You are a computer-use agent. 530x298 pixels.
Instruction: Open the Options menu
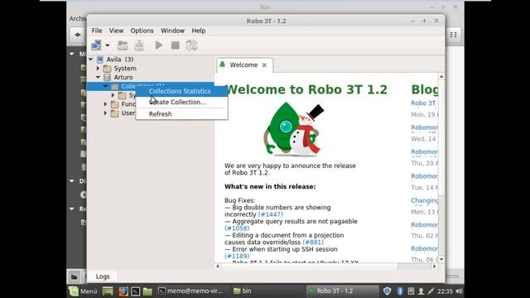pyautogui.click(x=142, y=31)
